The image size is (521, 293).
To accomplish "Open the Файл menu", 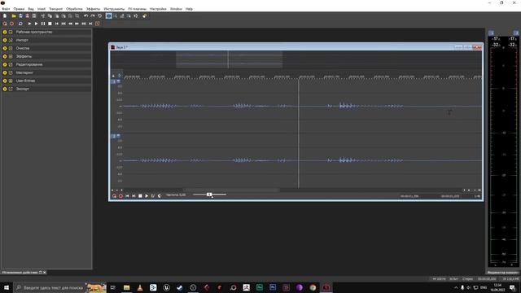I will pos(6,9).
